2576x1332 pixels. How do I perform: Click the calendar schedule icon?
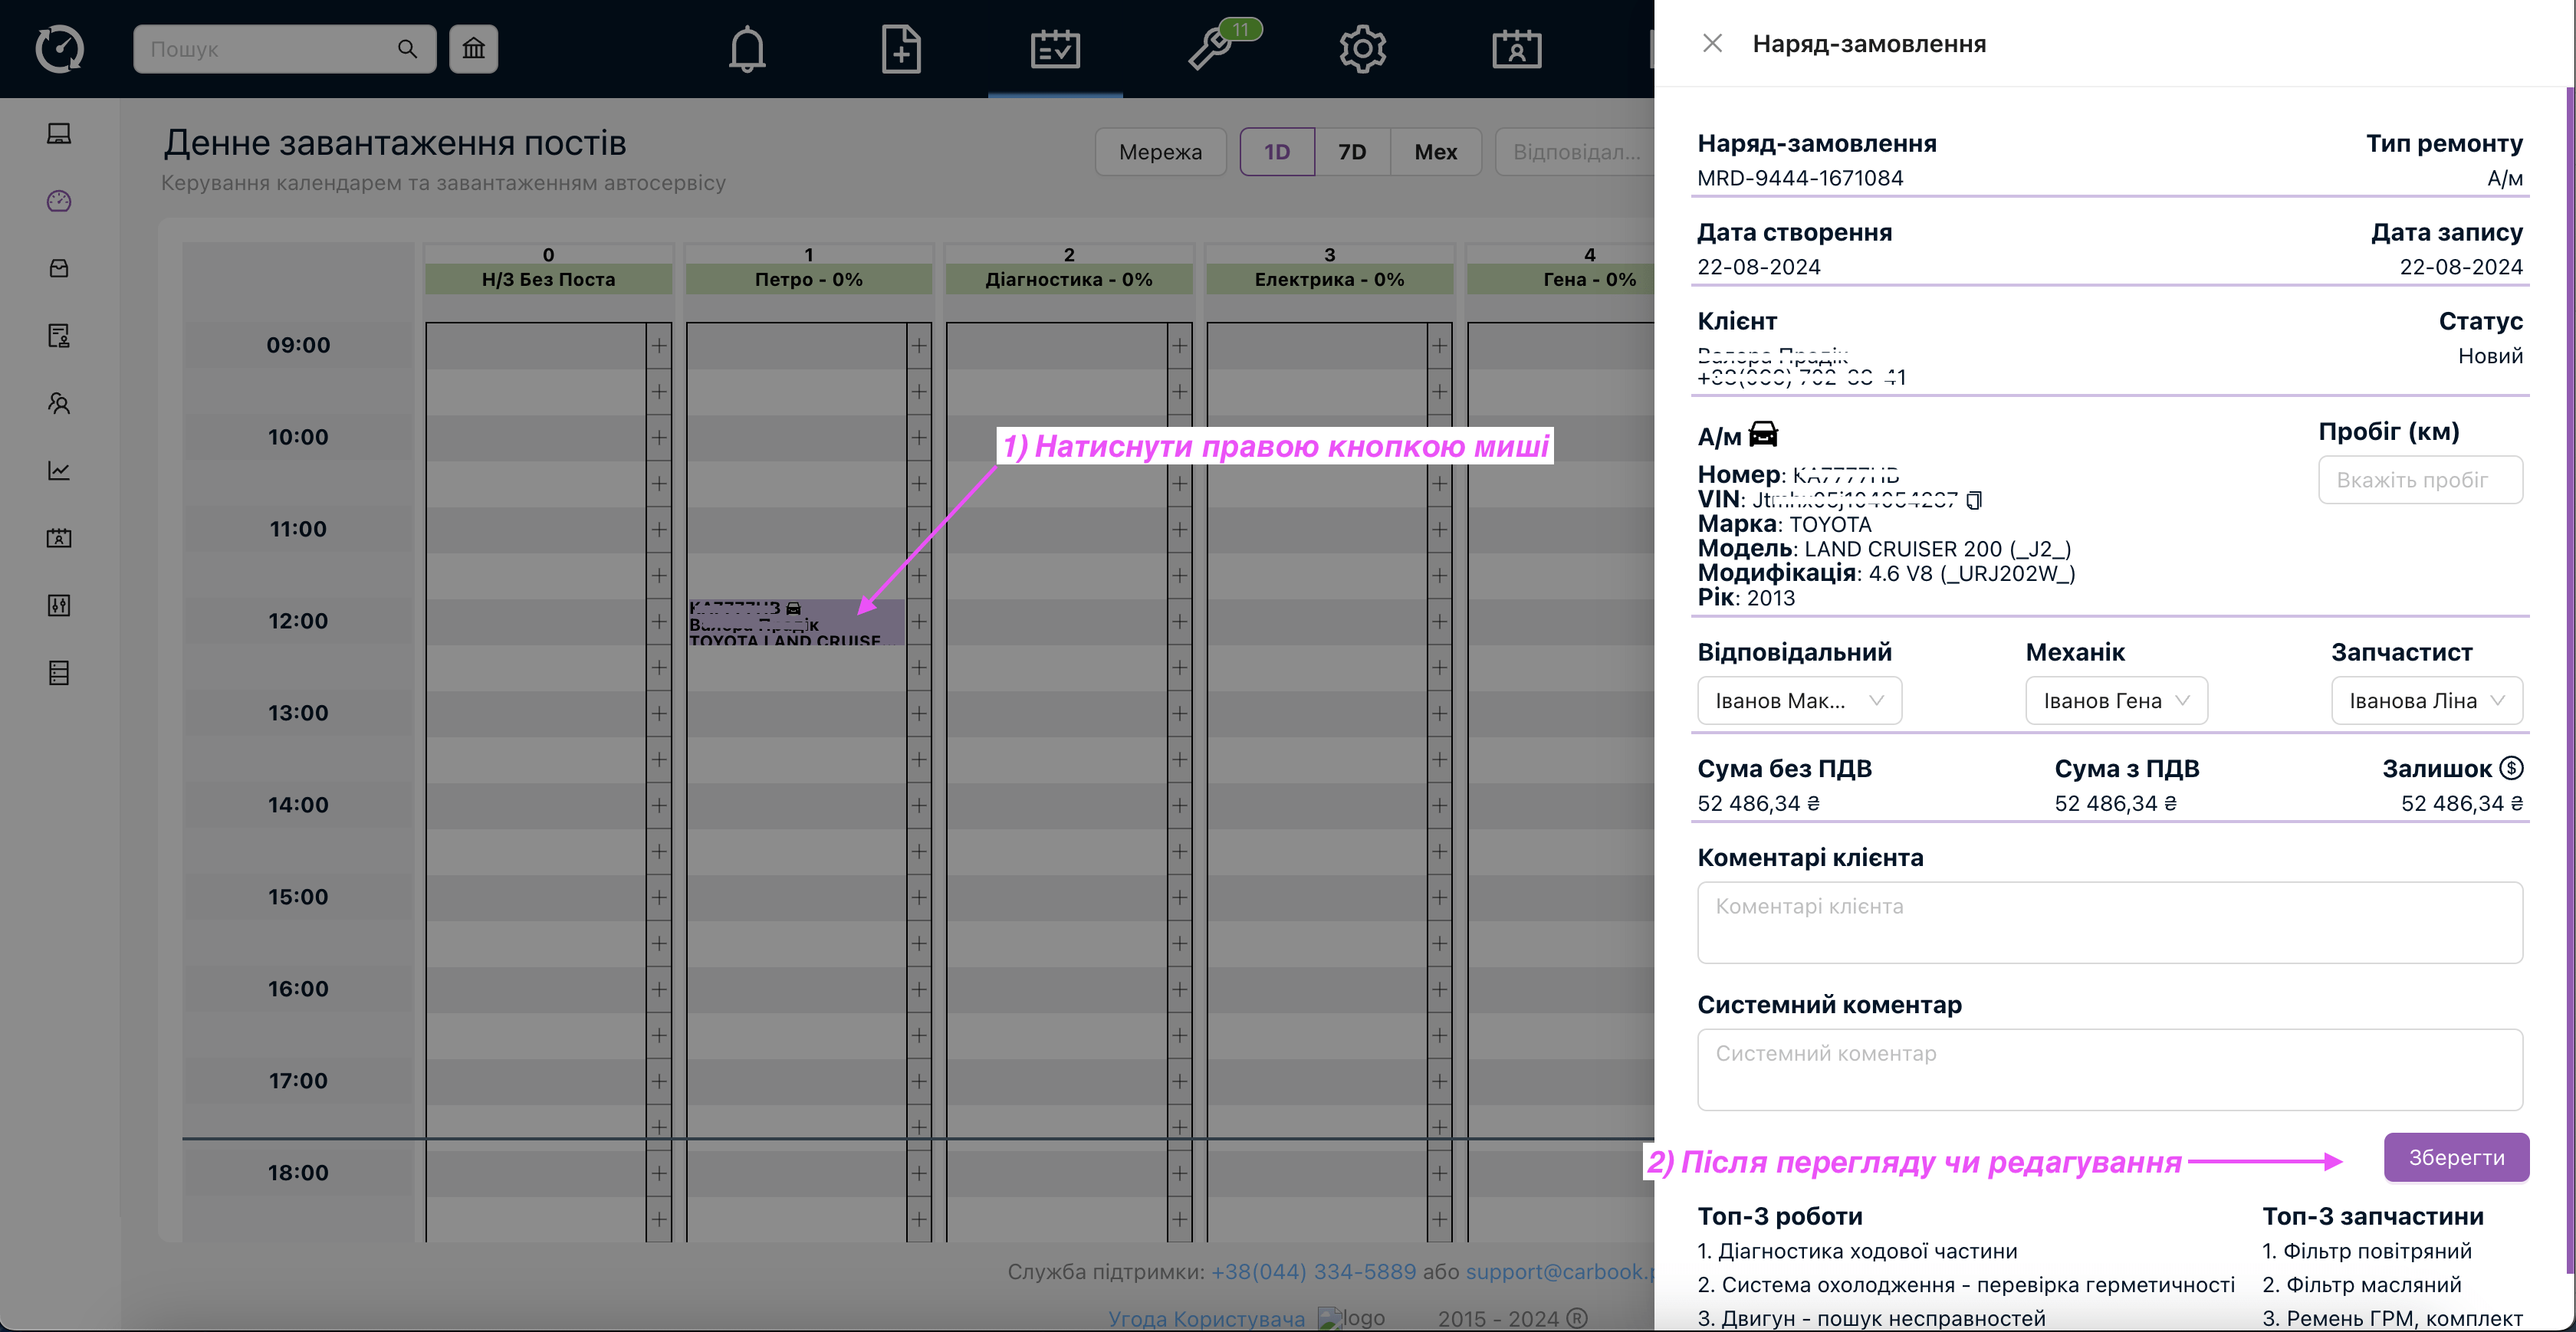1053,48
